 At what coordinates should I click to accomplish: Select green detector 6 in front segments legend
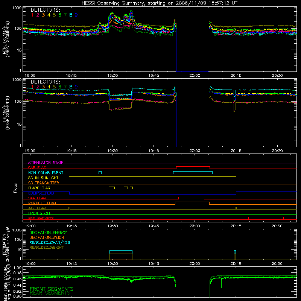point(60,15)
